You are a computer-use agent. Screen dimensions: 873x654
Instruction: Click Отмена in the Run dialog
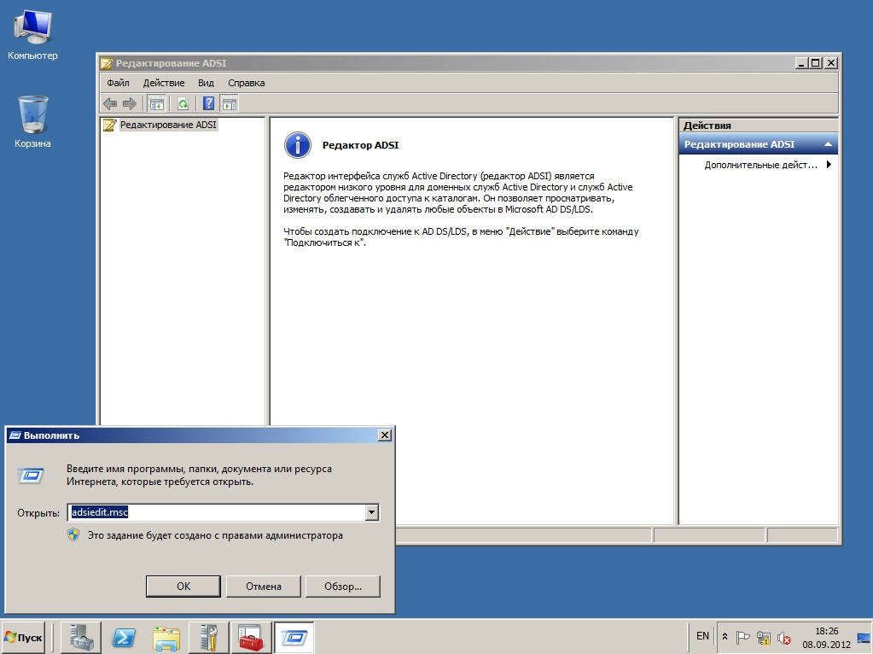tap(264, 586)
